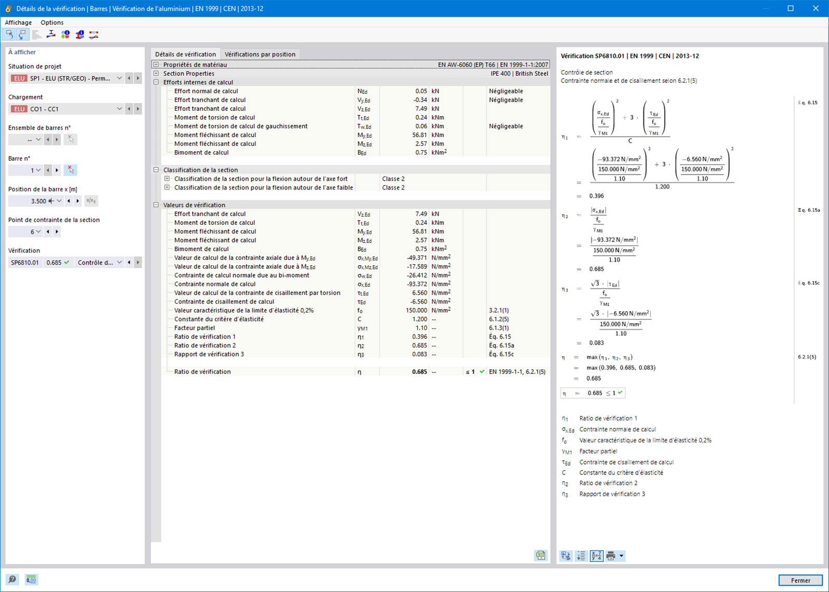
Task: Go to next section stress point
Action: click(x=57, y=232)
